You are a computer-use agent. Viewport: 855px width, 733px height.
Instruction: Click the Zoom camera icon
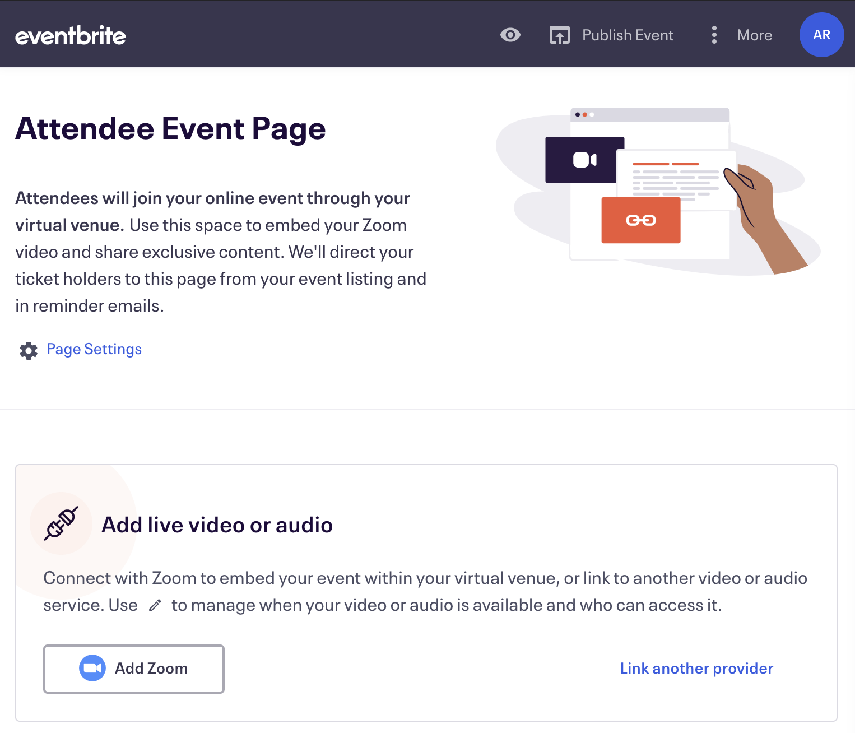[x=92, y=668]
